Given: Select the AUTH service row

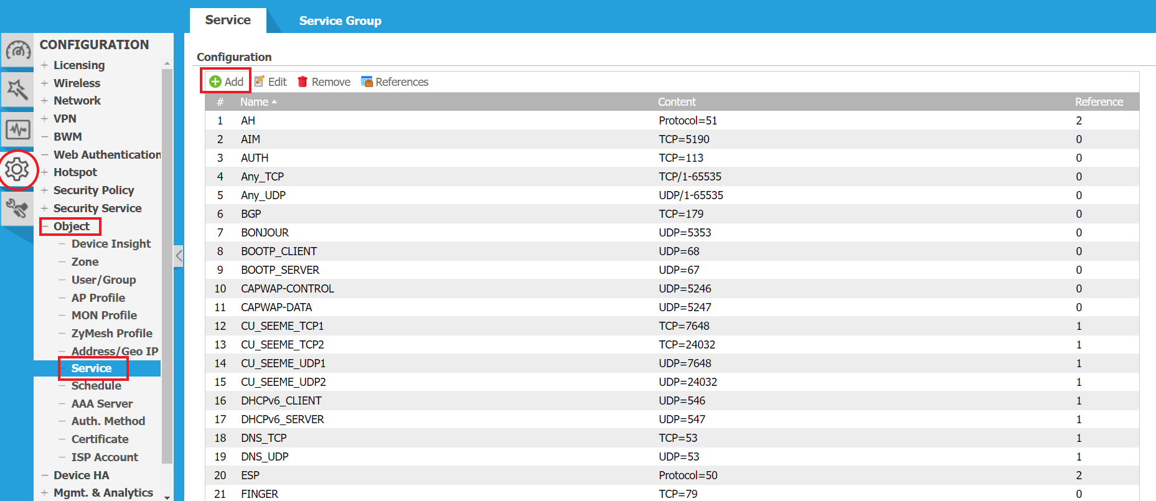Looking at the screenshot, I should (672, 157).
